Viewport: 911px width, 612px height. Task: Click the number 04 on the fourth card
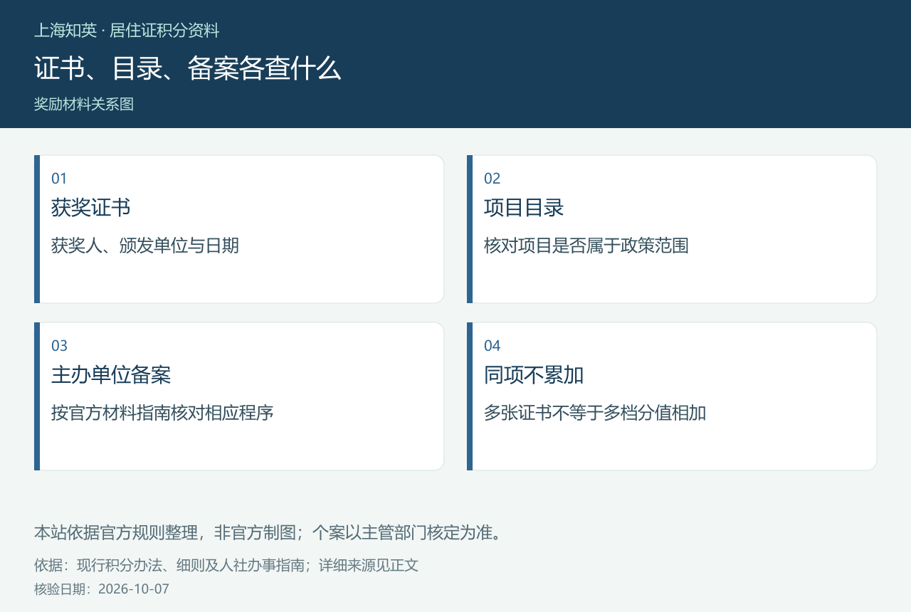(x=493, y=346)
